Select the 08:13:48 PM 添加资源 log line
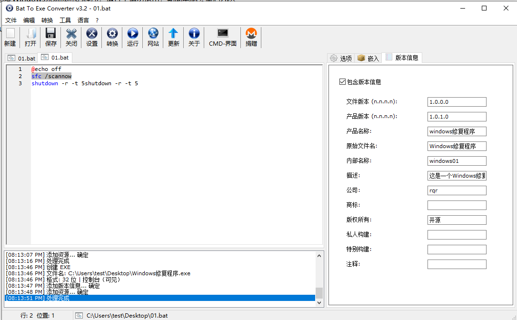This screenshot has height=320, width=517. point(47,292)
